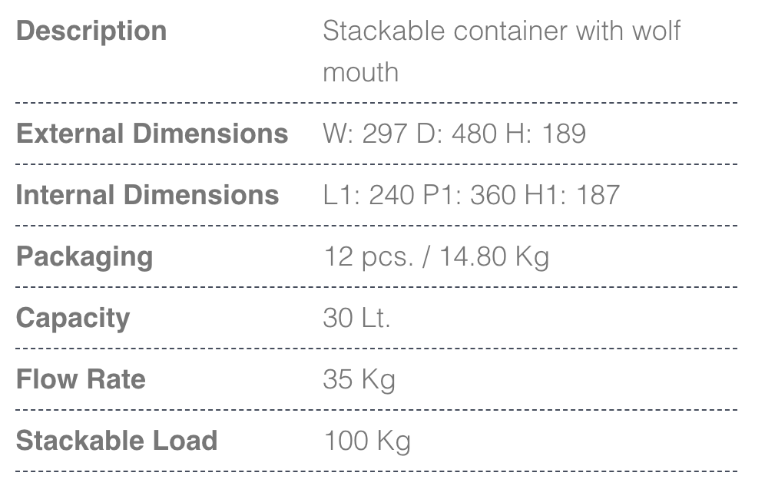Click the 'Stackable container with wolf mouth' text
The width and height of the screenshot is (765, 499).
tap(501, 32)
